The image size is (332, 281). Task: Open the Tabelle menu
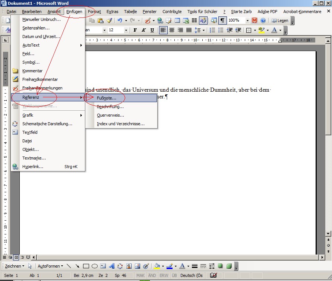click(130, 12)
